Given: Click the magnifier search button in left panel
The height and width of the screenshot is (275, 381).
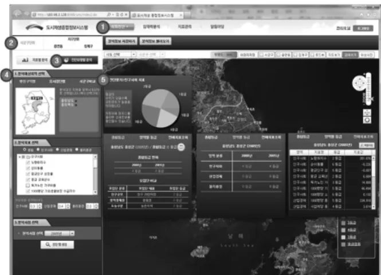Looking at the screenshot, I should click(57, 245).
